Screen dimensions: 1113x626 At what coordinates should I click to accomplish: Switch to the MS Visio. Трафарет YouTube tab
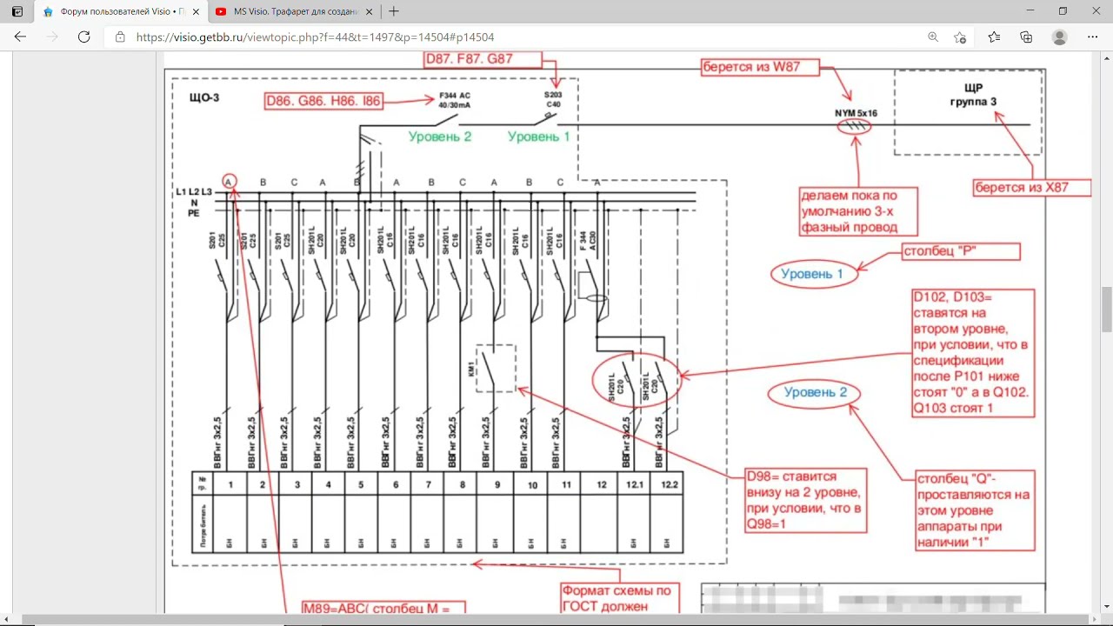[x=293, y=11]
